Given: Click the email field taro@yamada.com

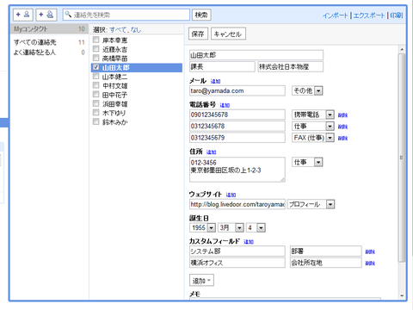Looking at the screenshot, I should [237, 90].
